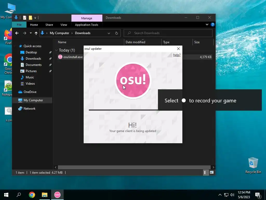Open Pictures in the navigation pane

tap(31, 71)
